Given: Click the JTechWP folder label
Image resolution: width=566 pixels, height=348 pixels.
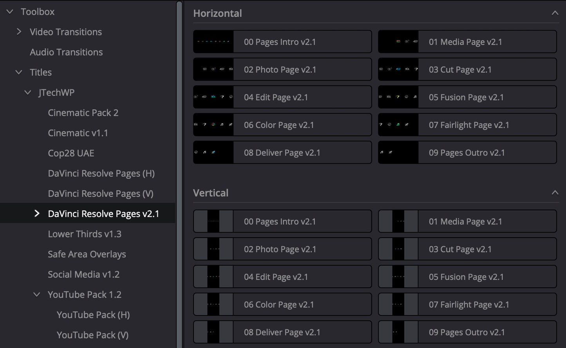Looking at the screenshot, I should click(56, 93).
